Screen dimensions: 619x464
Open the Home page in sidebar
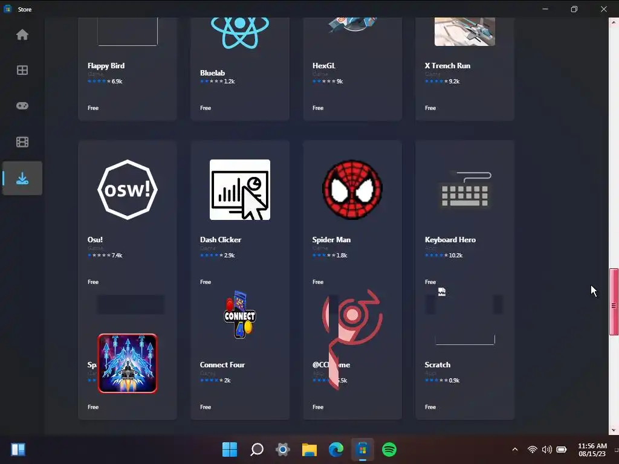click(x=22, y=34)
